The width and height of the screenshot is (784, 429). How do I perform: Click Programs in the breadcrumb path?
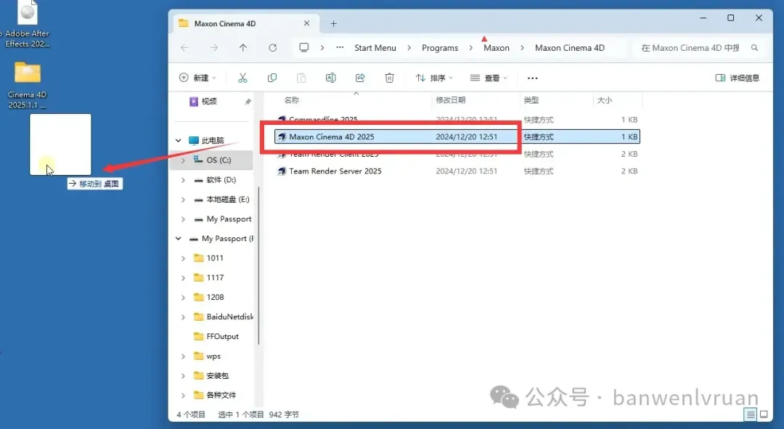tap(440, 48)
